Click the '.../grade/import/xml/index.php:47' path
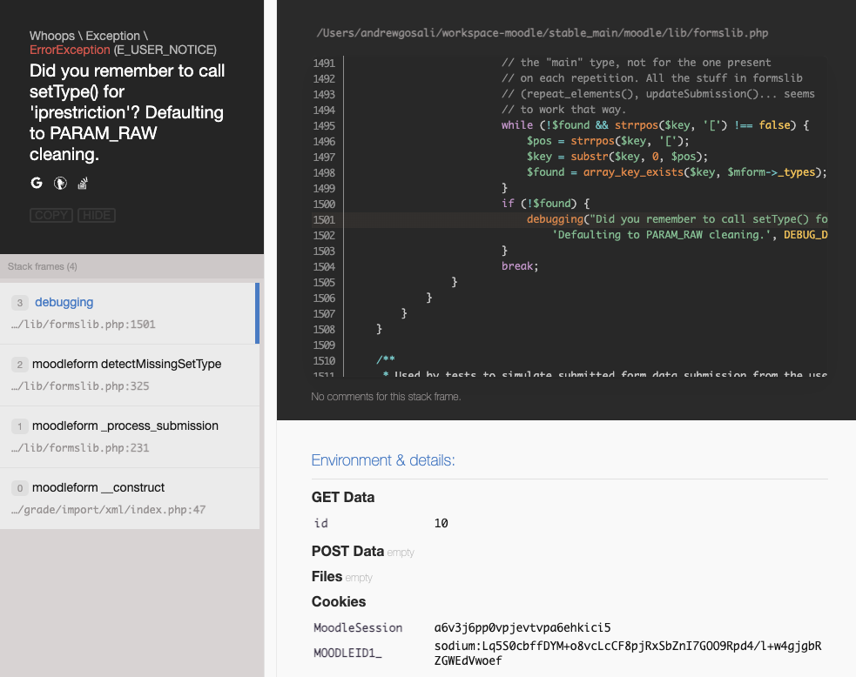The width and height of the screenshot is (856, 677). 109,510
